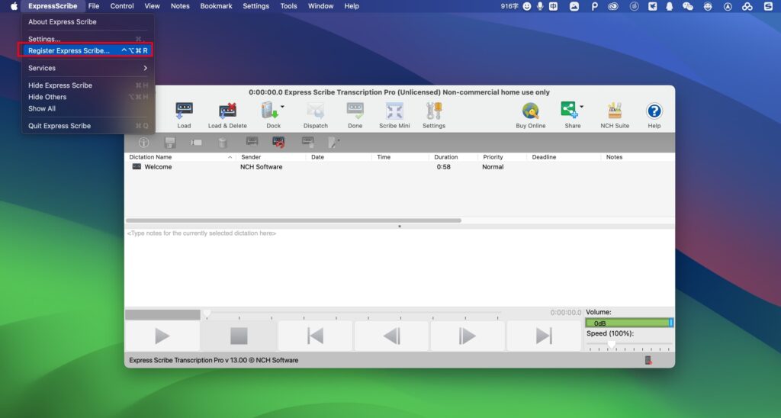Click into the dictation notes text area

[x=400, y=268]
